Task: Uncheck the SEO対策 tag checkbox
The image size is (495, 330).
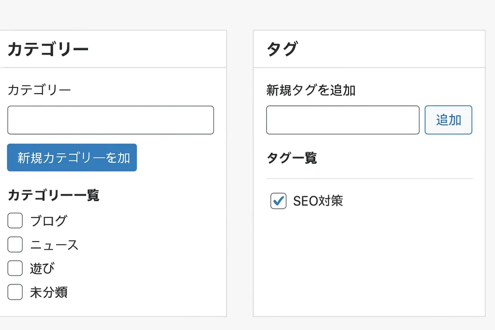Action: pyautogui.click(x=278, y=201)
